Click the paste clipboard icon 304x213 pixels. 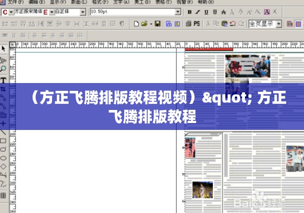pos(225,23)
